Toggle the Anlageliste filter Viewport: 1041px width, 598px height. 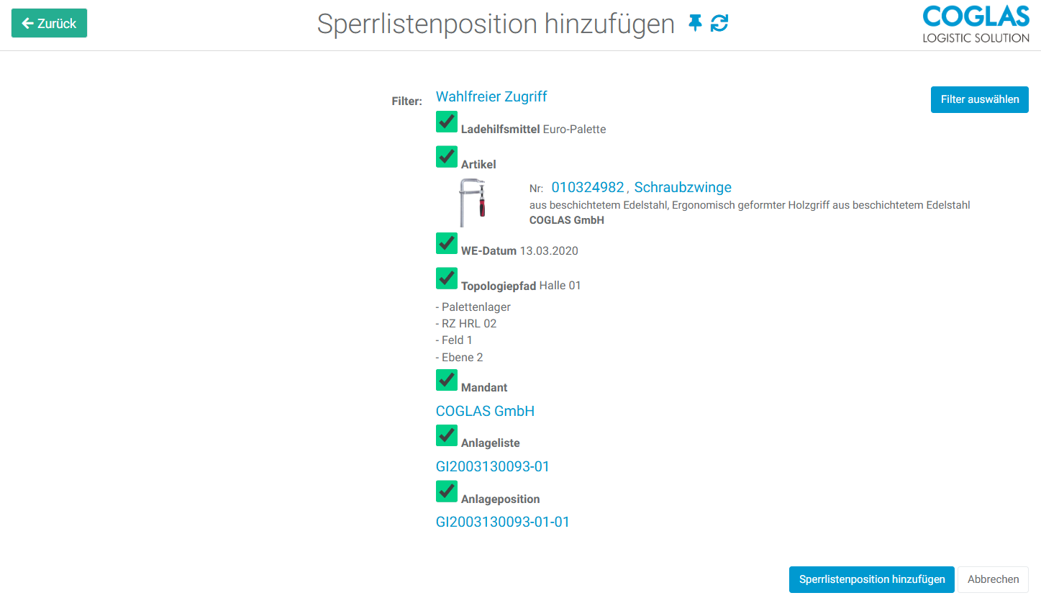tap(446, 435)
